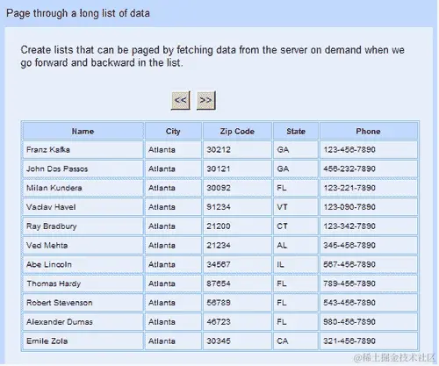Select phone number 567-456-7890

369,264
